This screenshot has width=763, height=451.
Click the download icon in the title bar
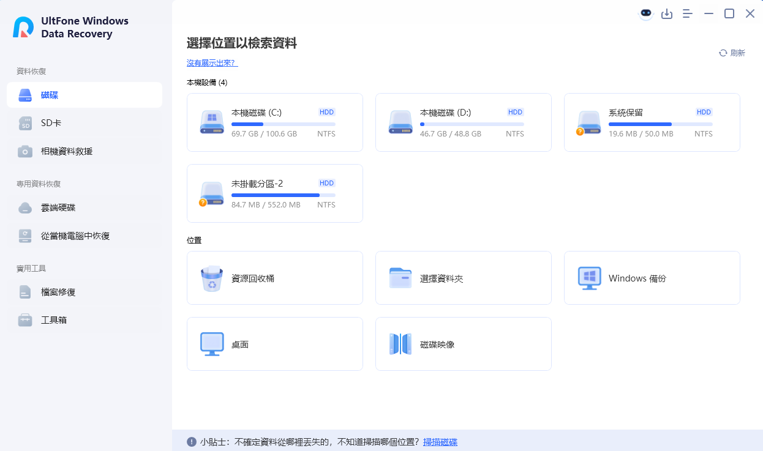(x=667, y=13)
